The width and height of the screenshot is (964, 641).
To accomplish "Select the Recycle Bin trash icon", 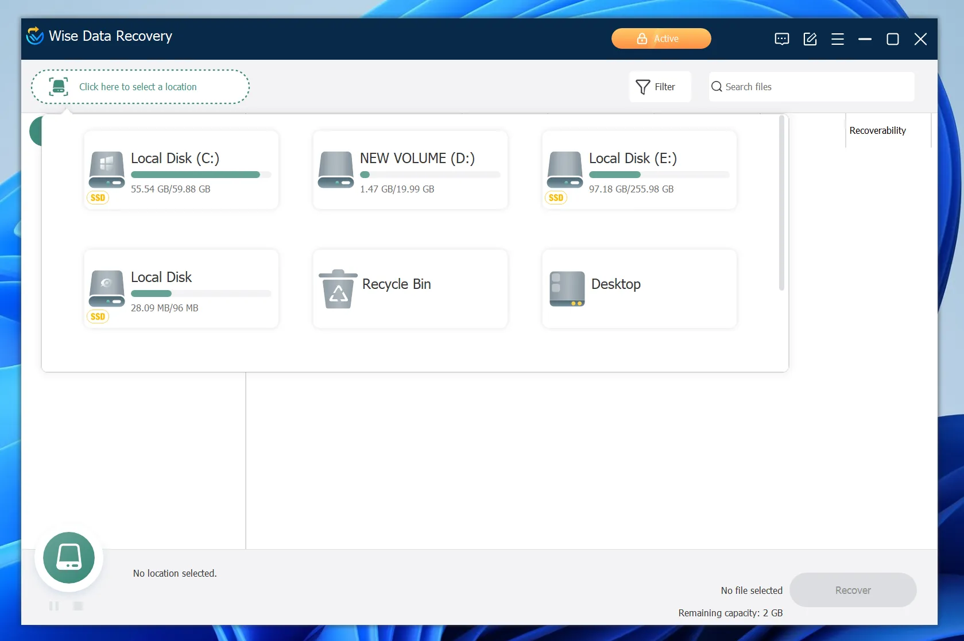I will coord(338,289).
